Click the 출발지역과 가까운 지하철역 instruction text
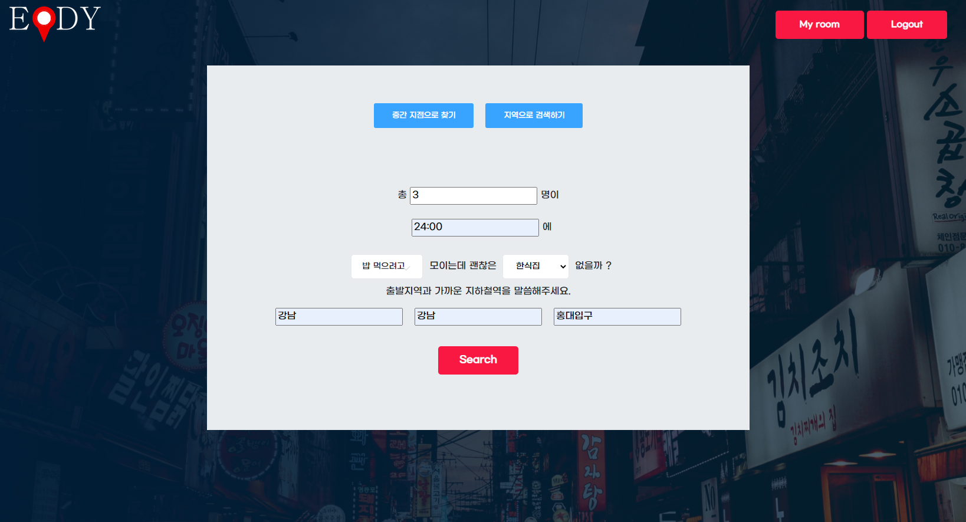Screen dimensions: 966x522 tap(478, 291)
